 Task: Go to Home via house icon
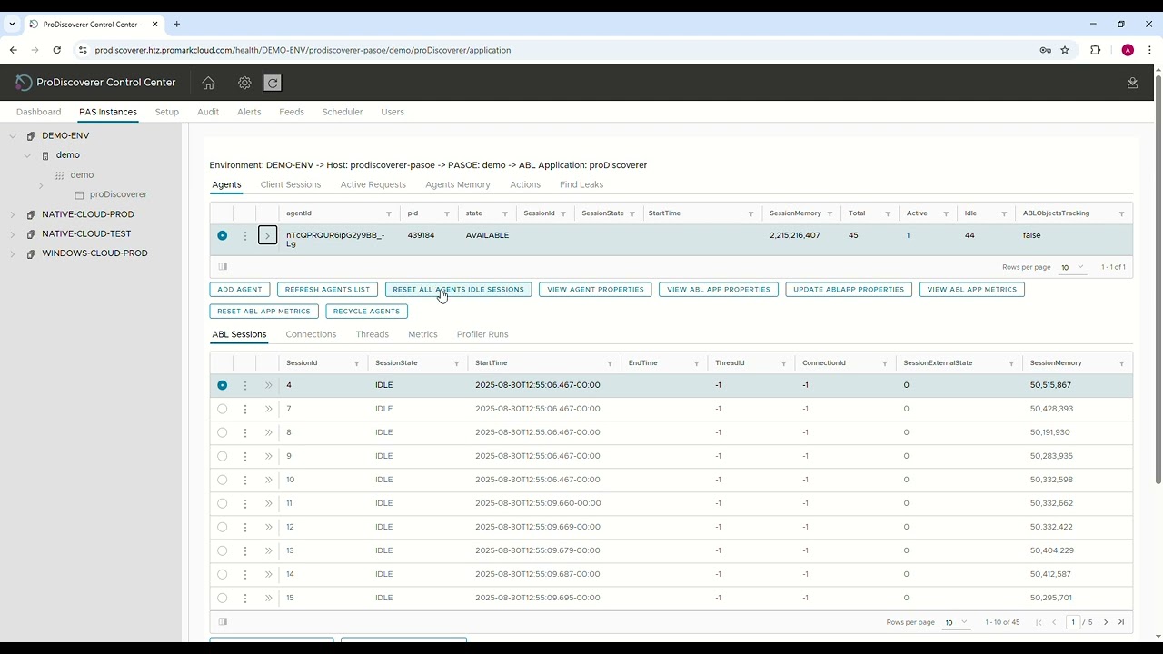pos(208,83)
